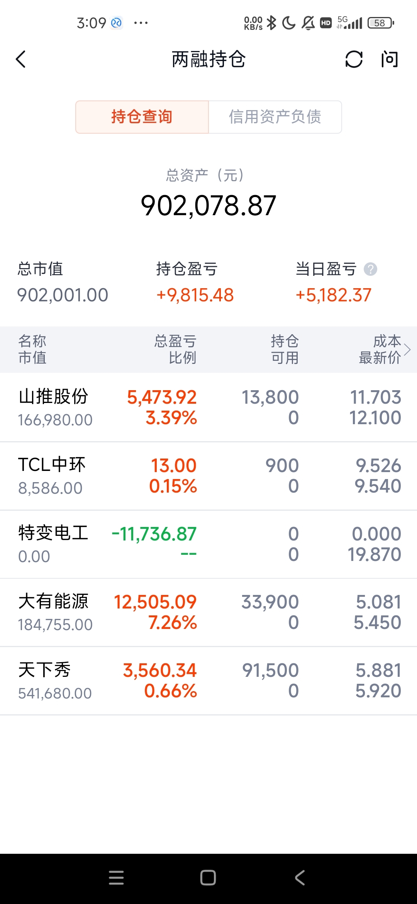Open 天下秀 holding row
Image resolution: width=417 pixels, height=904 pixels.
[x=208, y=681]
